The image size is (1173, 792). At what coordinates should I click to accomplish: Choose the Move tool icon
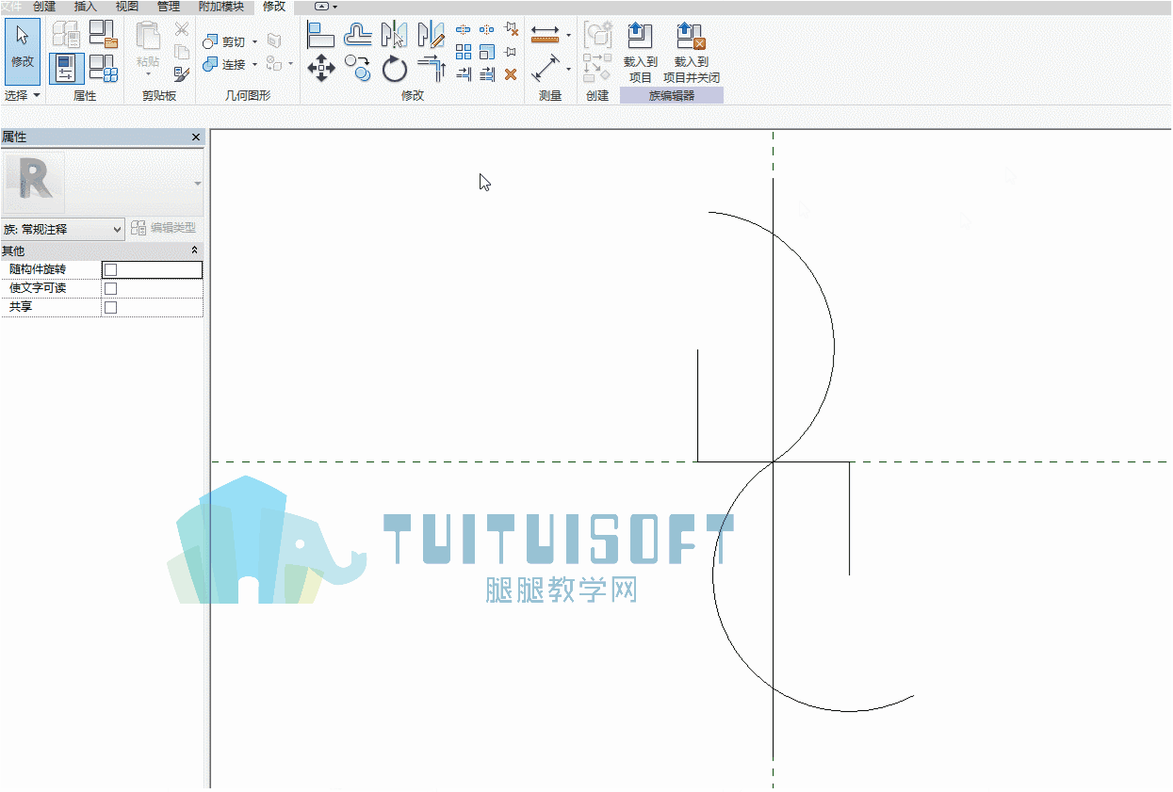pos(321,69)
